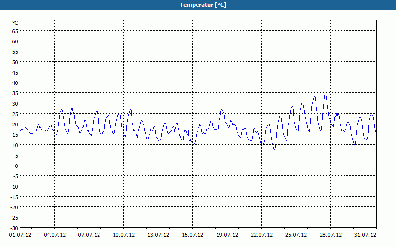
Task: Pick the 45 temperature axis label
Action: tap(15, 73)
